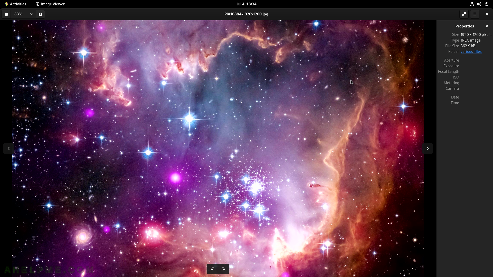Image resolution: width=493 pixels, height=277 pixels.
Task: Click the ISO label
Action: point(456,77)
